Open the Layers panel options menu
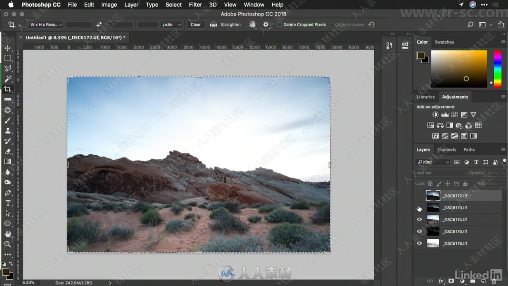Viewport: 508px width, 286px height. [x=503, y=150]
